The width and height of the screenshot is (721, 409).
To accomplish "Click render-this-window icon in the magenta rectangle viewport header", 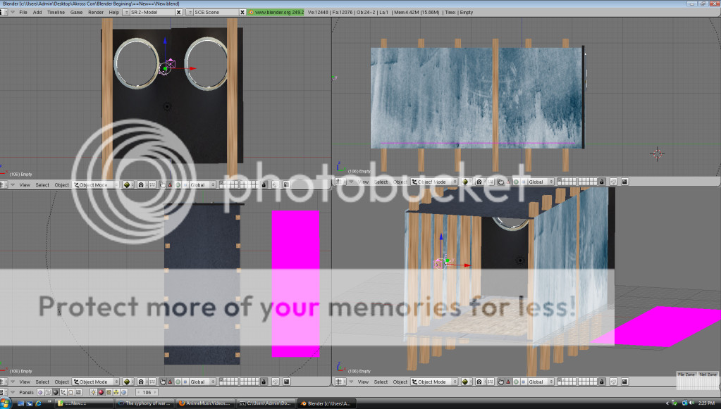I will 286,382.
